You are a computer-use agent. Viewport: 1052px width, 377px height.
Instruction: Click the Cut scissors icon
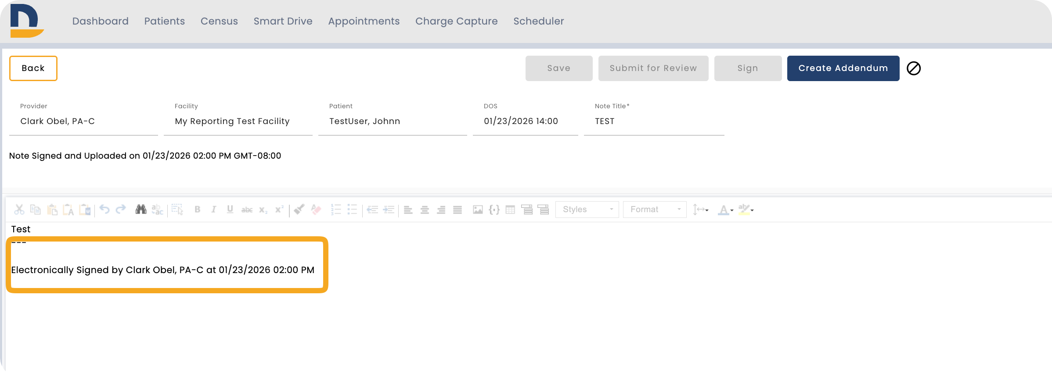pos(19,210)
